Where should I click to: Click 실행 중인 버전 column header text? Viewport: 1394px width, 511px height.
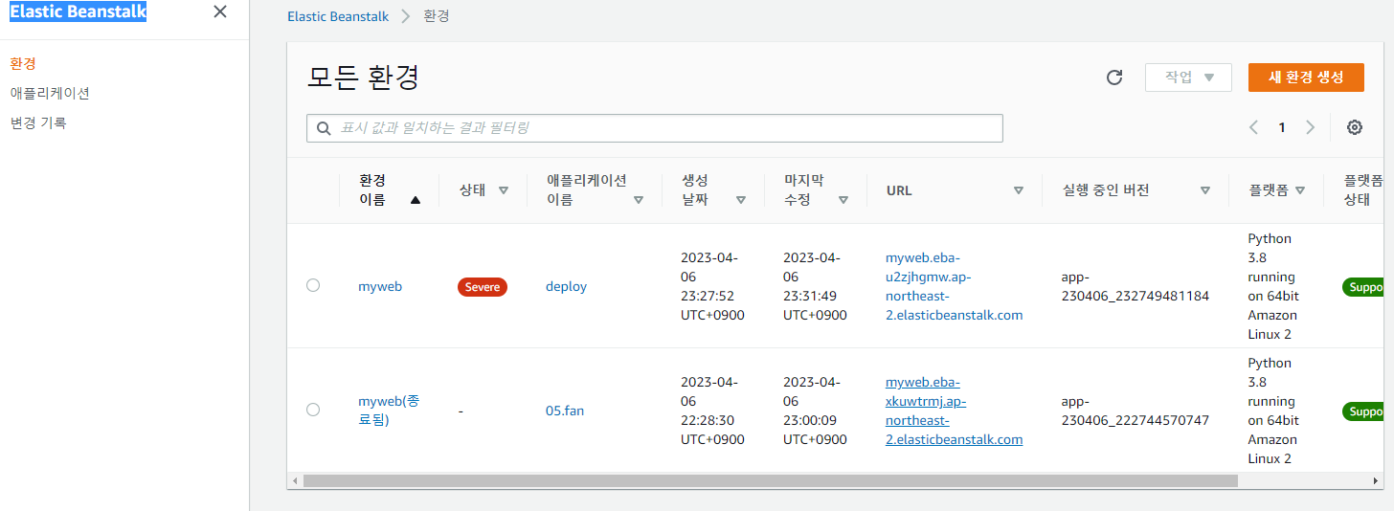click(1106, 190)
